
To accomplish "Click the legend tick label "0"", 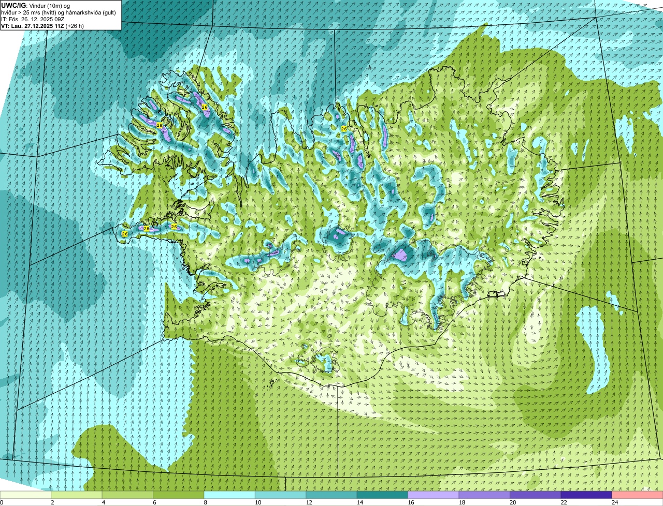I will tap(2, 502).
